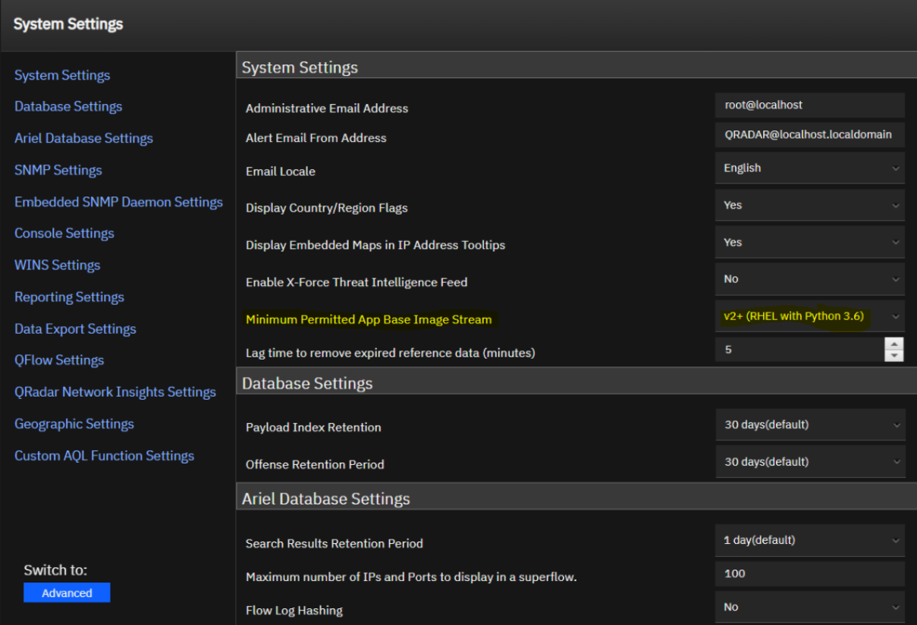Decrease lag time with stepper down arrow
This screenshot has width=917, height=625.
click(x=894, y=355)
